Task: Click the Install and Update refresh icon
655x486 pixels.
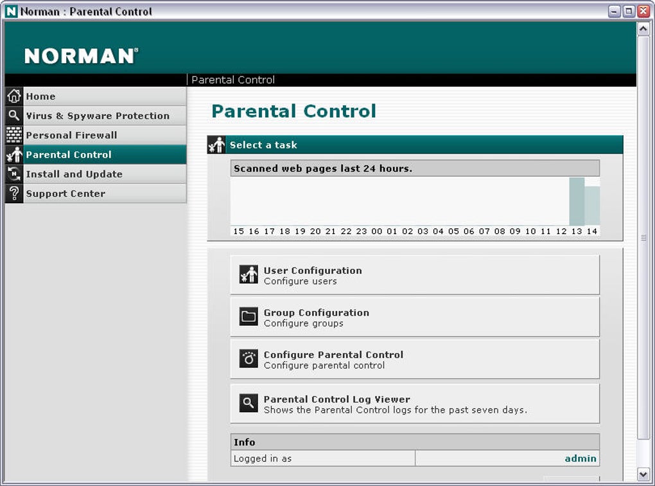Action: pos(13,174)
